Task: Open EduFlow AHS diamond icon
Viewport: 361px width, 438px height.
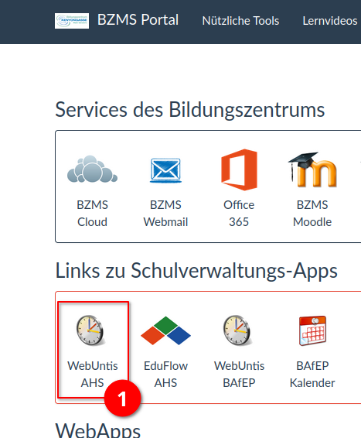Action: point(165,330)
